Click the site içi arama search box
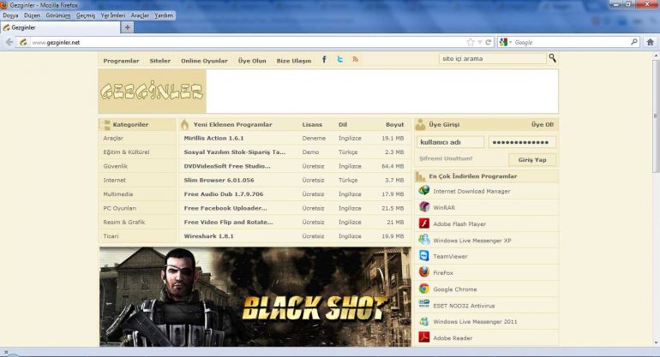660x357 pixels. click(493, 58)
